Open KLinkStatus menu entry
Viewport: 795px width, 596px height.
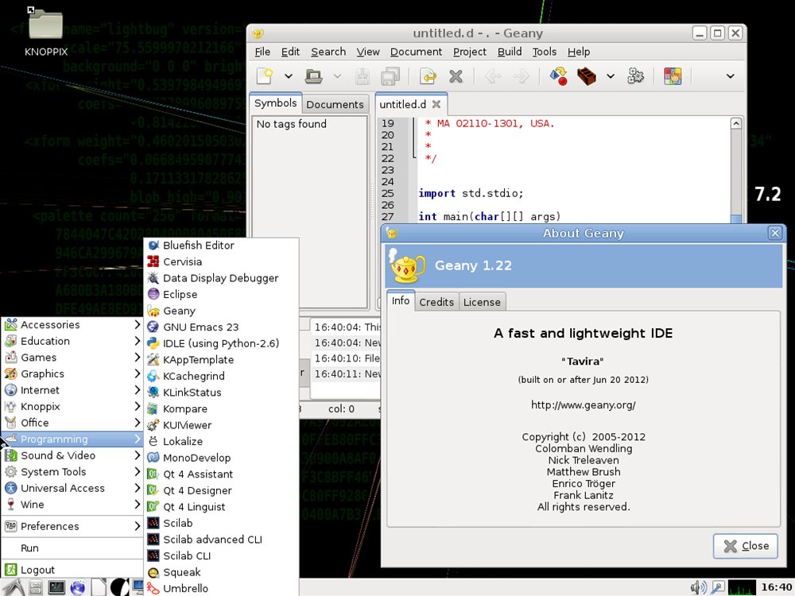222,393
